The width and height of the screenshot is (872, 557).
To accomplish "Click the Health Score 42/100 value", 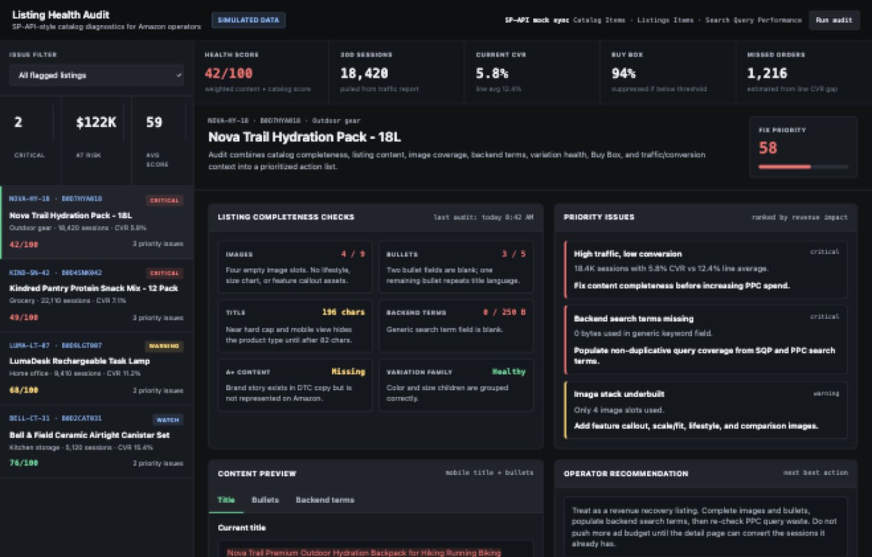I will [228, 73].
